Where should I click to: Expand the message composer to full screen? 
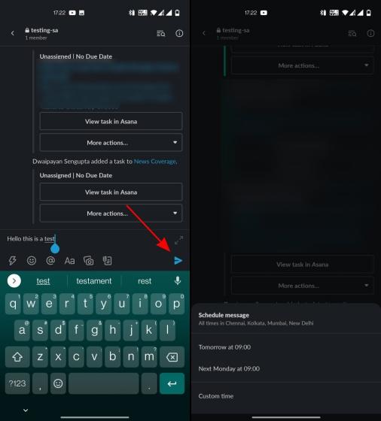click(x=178, y=240)
